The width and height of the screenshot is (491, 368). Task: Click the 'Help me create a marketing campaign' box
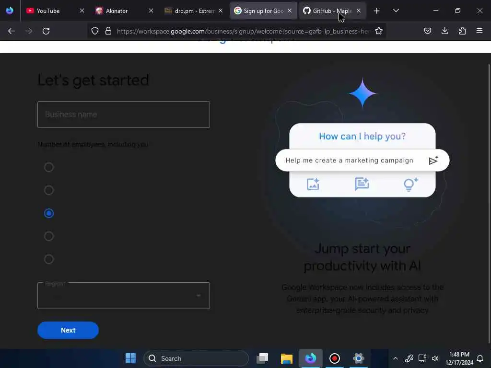click(x=362, y=161)
